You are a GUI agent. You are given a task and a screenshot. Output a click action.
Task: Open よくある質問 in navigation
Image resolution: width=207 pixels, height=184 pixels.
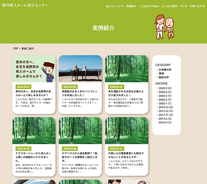point(170,6)
